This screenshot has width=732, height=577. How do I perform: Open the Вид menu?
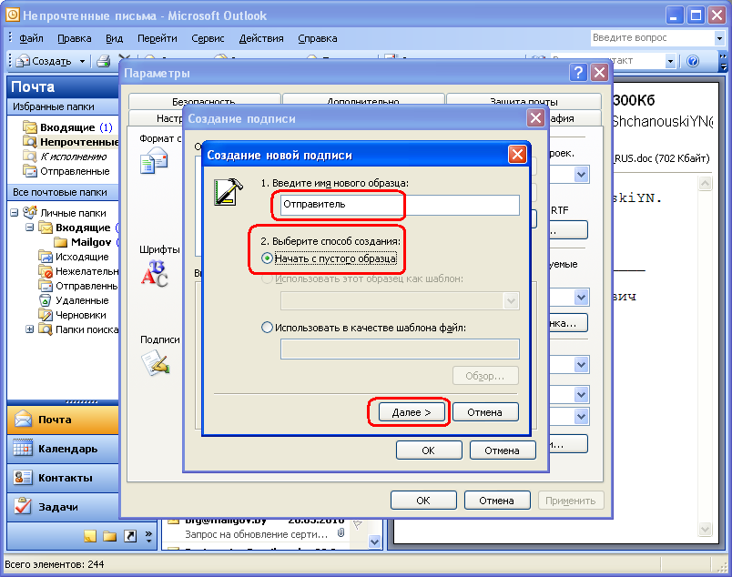pyautogui.click(x=114, y=38)
